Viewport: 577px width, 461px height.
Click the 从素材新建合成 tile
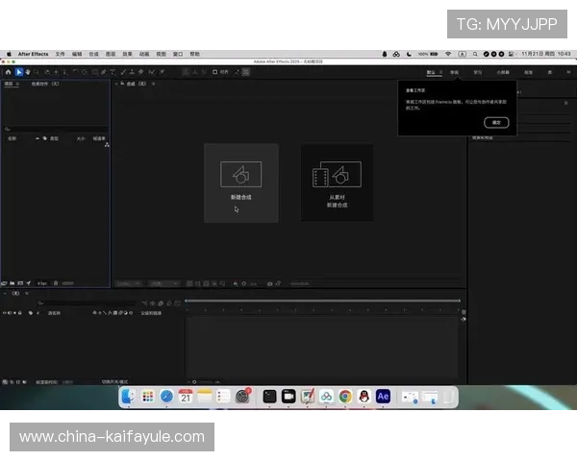point(337,182)
